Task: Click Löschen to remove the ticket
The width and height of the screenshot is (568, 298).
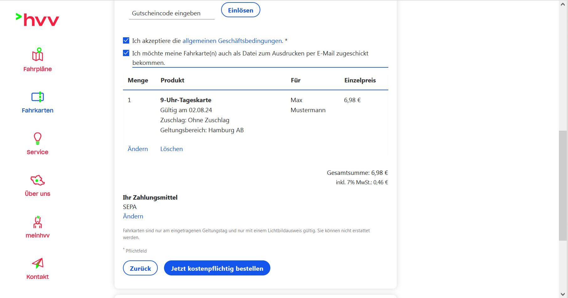Action: click(171, 149)
